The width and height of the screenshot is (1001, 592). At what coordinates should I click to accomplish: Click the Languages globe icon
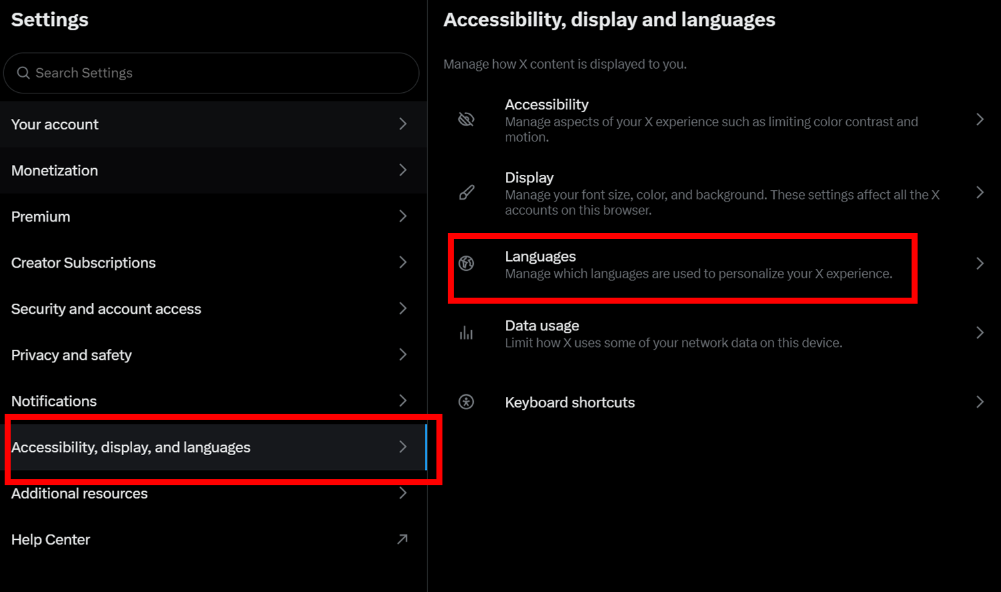point(466,263)
